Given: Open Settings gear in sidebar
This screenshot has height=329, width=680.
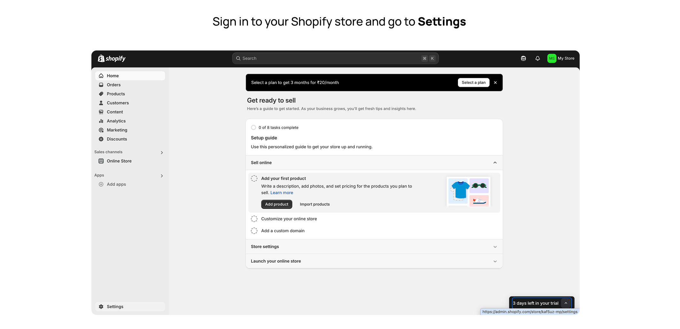Looking at the screenshot, I should pyautogui.click(x=101, y=307).
